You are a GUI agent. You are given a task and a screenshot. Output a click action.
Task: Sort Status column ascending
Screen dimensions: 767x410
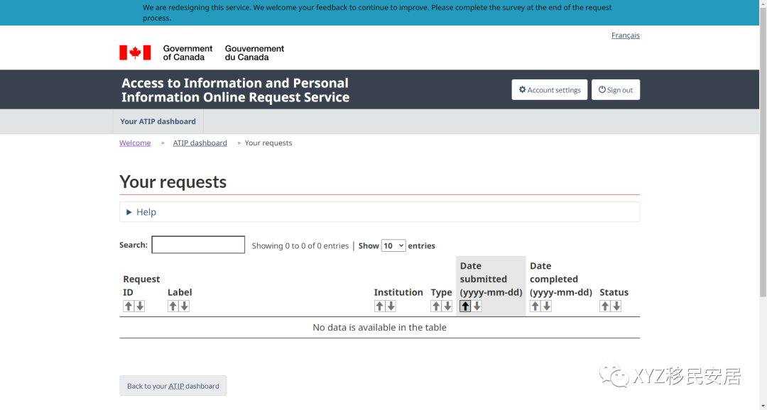(x=605, y=306)
